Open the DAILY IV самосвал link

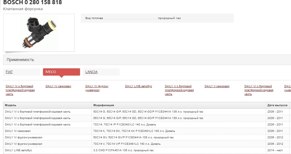coord(58,86)
